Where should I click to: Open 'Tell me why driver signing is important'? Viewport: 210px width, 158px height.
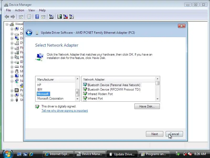[65, 111]
